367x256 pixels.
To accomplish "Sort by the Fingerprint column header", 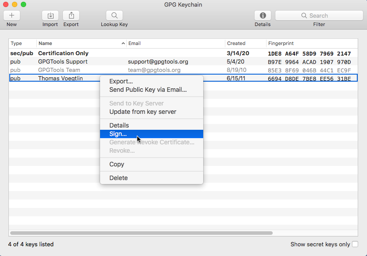I will pyautogui.click(x=312, y=43).
